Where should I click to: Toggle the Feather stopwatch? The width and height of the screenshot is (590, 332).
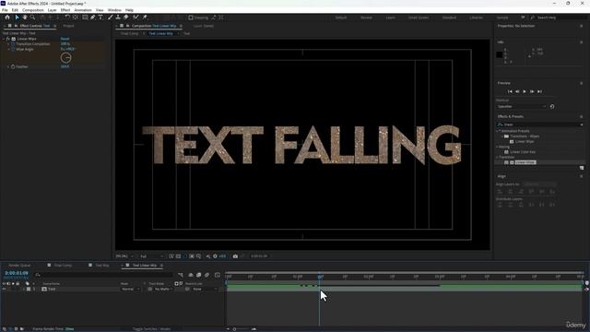click(13, 66)
